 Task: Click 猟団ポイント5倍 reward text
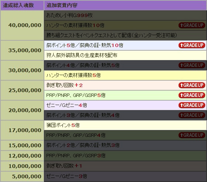coord(63,125)
